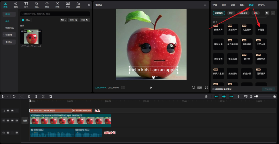The width and height of the screenshot is (279, 144).
Task: Enter fullscreen preview in the player
Action: [206, 88]
